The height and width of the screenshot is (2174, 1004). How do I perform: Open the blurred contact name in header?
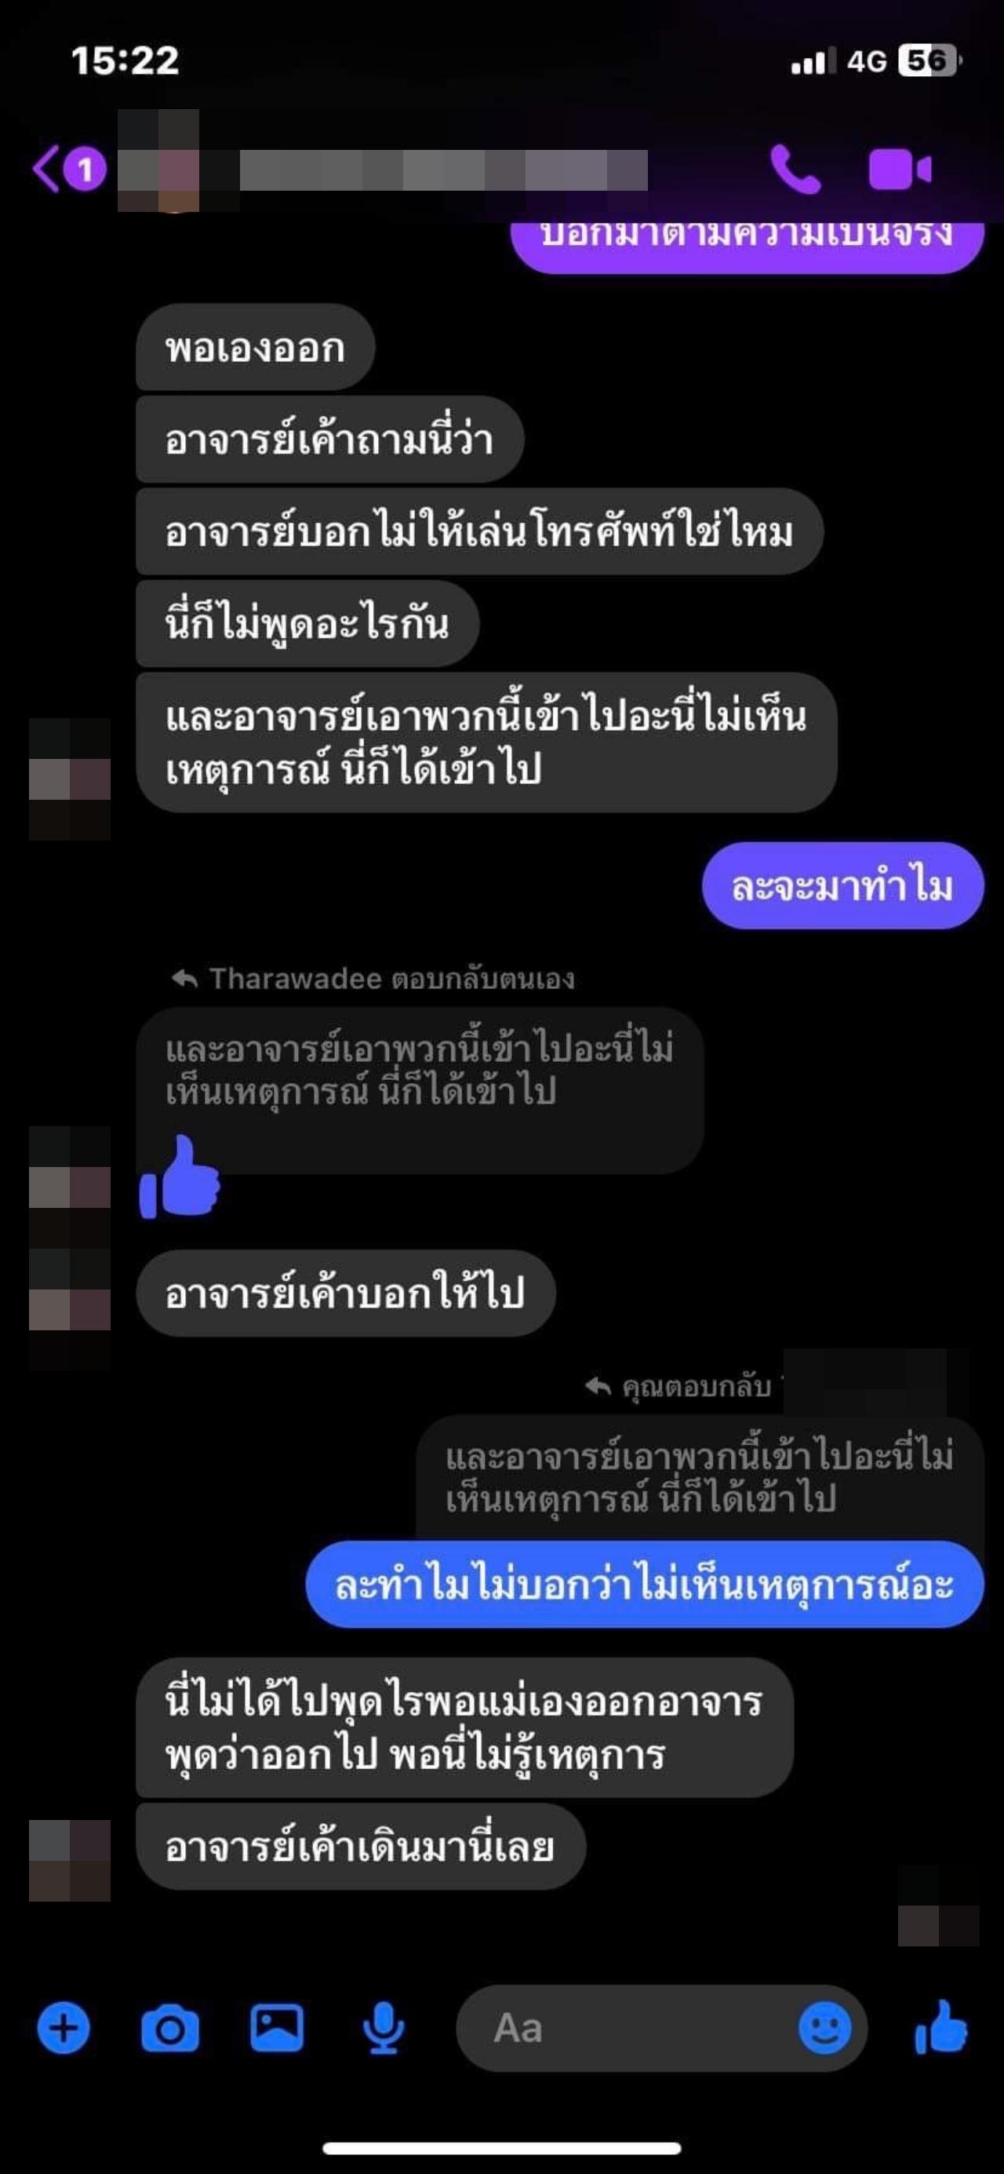[x=444, y=170]
